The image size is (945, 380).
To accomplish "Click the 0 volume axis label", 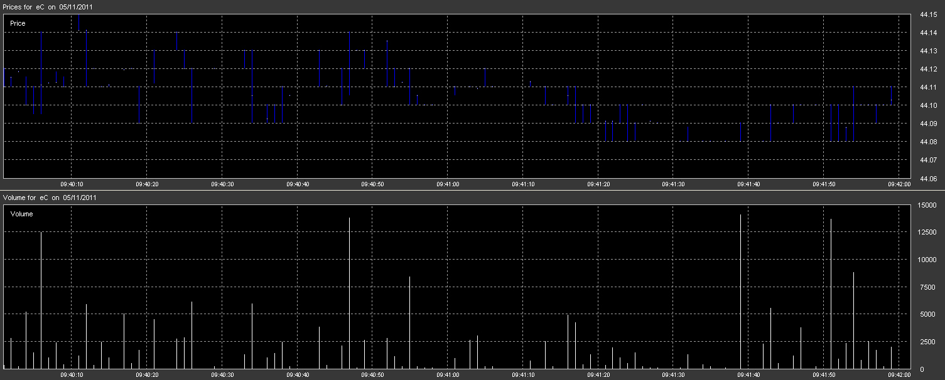I will click(921, 369).
